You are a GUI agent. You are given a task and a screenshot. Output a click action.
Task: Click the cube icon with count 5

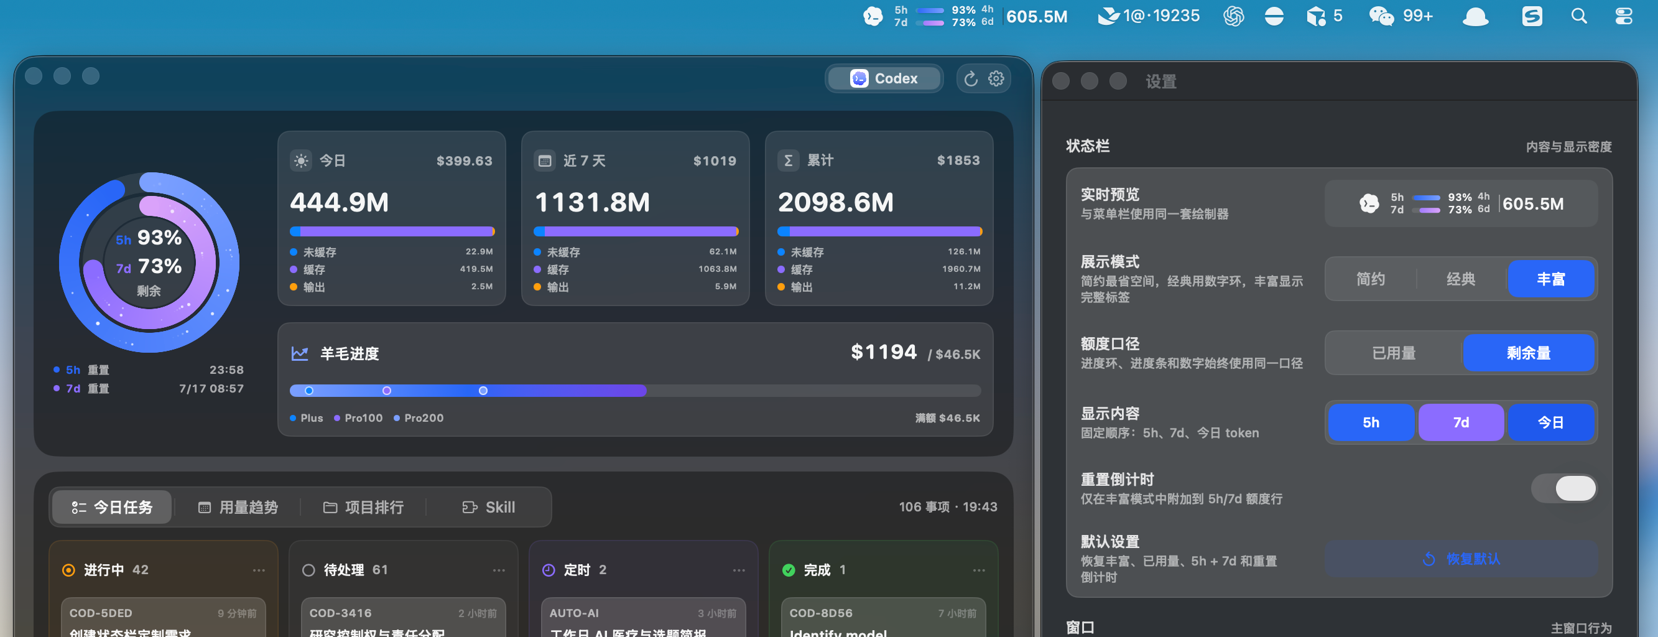click(x=1316, y=16)
